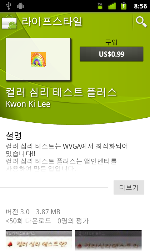Expand description with 더보기 button
The image size is (150, 251).
129,187
